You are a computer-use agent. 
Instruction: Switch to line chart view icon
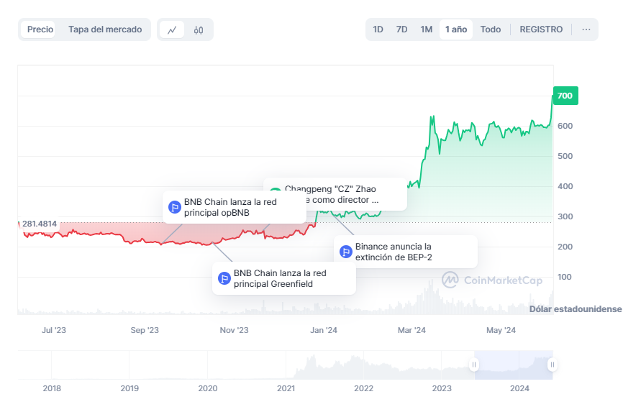point(172,29)
